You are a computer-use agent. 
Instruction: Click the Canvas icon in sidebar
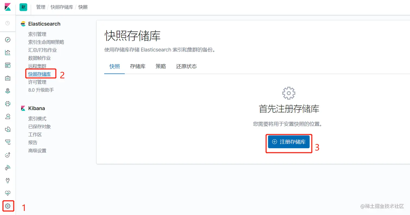[x=8, y=78]
